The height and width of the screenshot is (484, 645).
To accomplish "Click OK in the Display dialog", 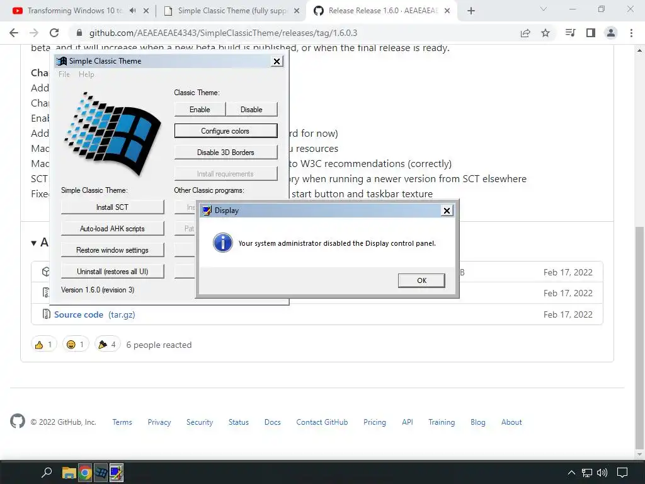I will coord(421,280).
